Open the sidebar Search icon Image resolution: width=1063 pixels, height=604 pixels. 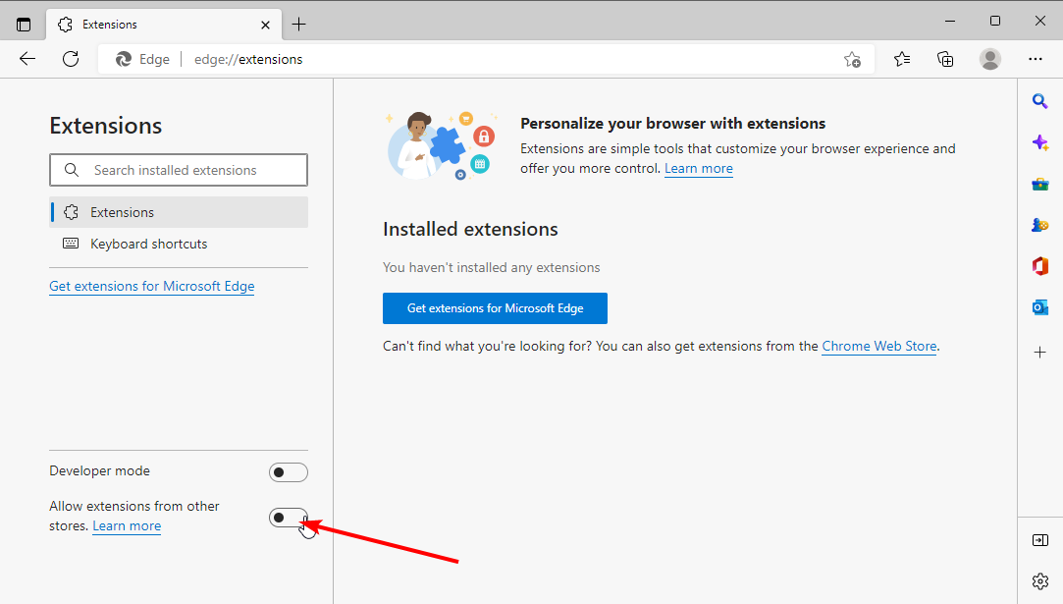click(1040, 101)
